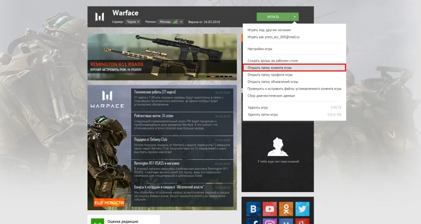Screen dimensions: 421x224
Task: Open the Instagram icon
Action: 270,221
